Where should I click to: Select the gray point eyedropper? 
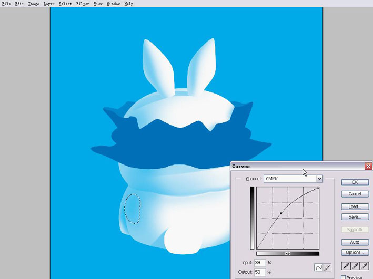point(355,266)
